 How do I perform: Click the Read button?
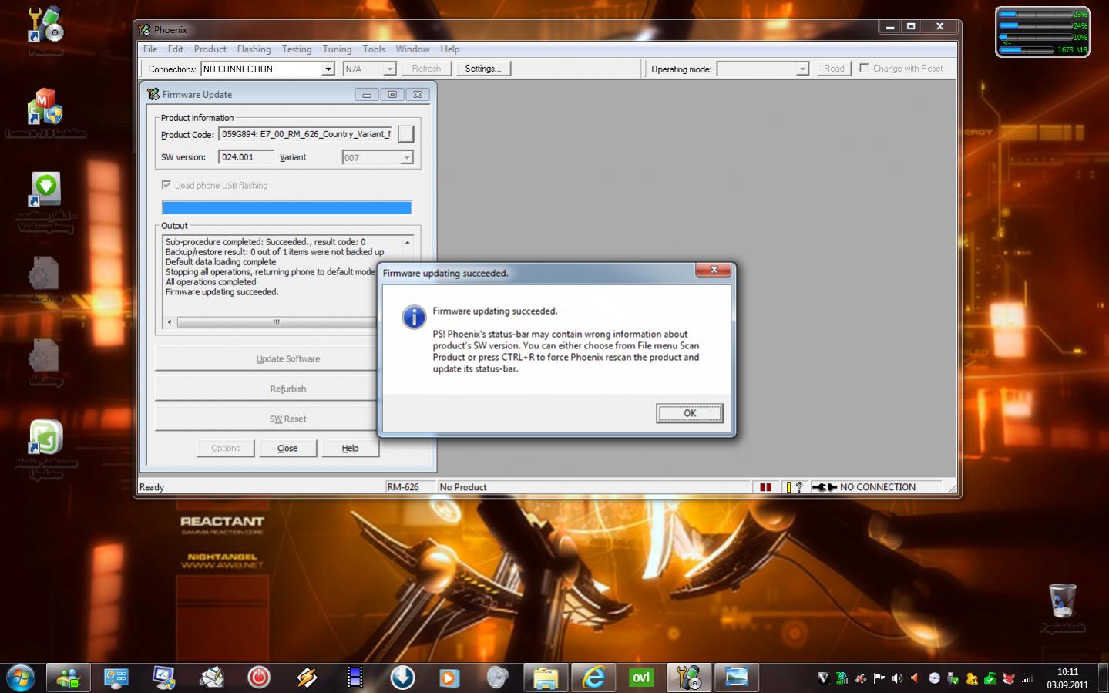point(834,69)
